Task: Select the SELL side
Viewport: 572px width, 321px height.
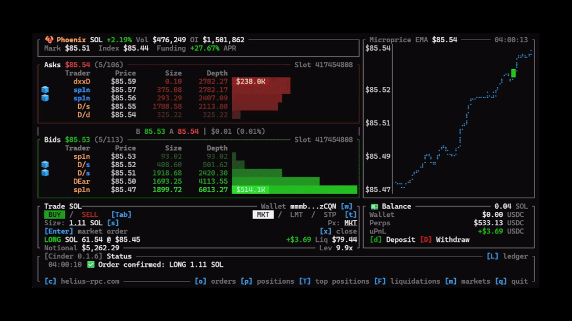Action: click(90, 215)
